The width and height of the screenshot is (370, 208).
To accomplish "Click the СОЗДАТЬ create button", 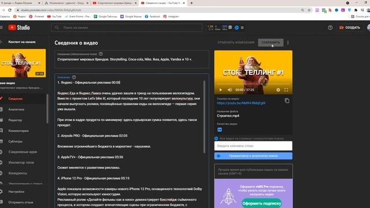I will [350, 28].
